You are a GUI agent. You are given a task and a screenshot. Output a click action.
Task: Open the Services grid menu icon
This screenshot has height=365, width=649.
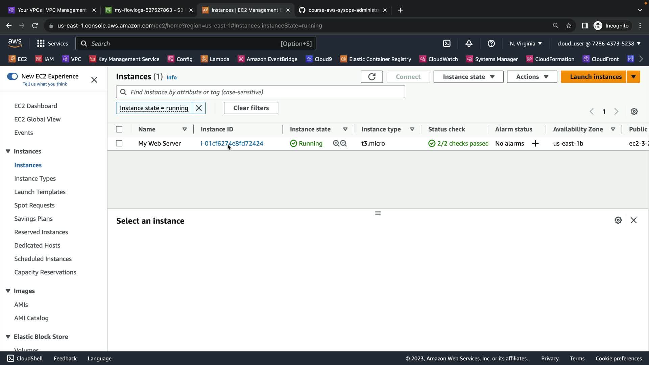(x=41, y=44)
